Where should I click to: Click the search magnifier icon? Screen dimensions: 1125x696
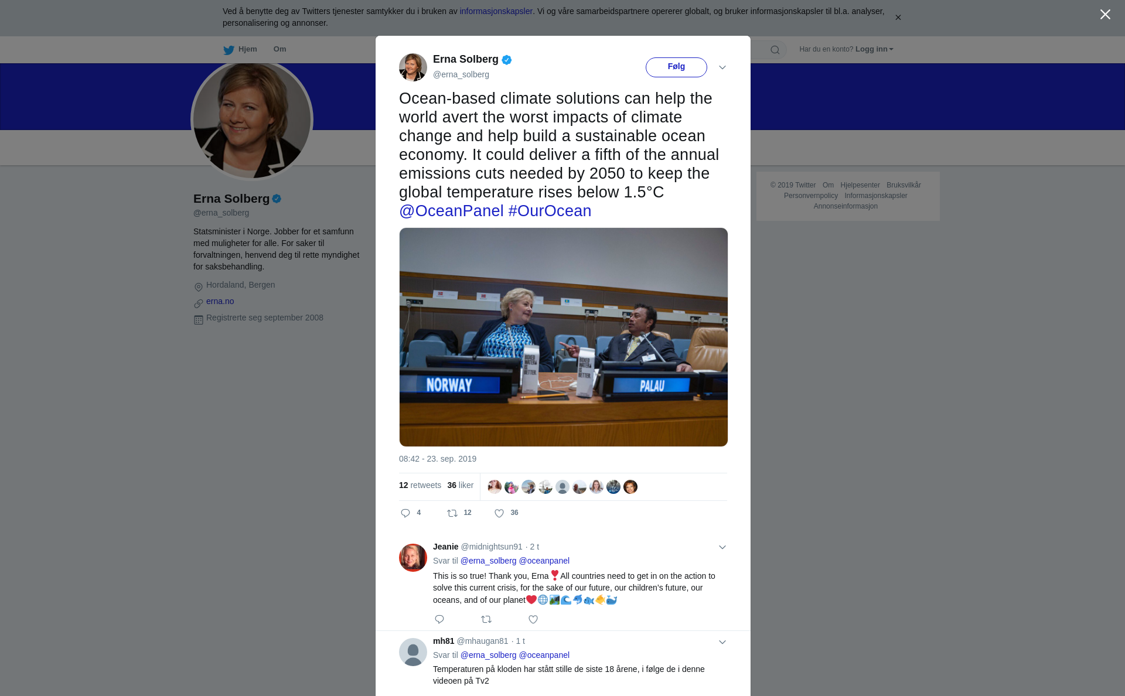point(775,50)
